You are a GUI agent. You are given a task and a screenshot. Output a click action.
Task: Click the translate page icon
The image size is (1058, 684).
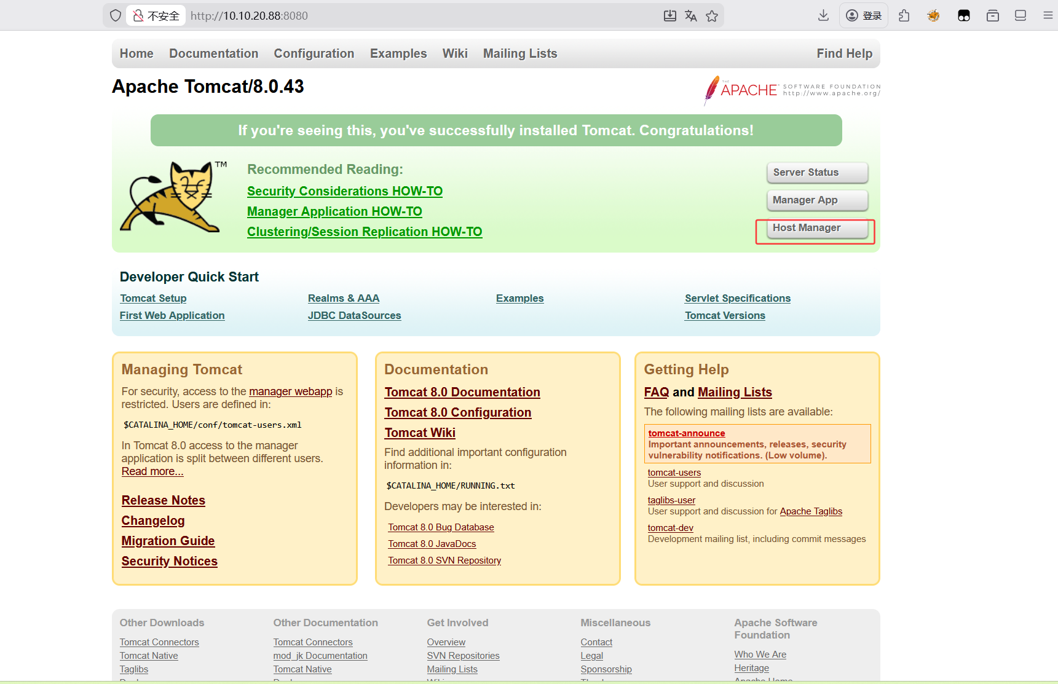click(691, 16)
